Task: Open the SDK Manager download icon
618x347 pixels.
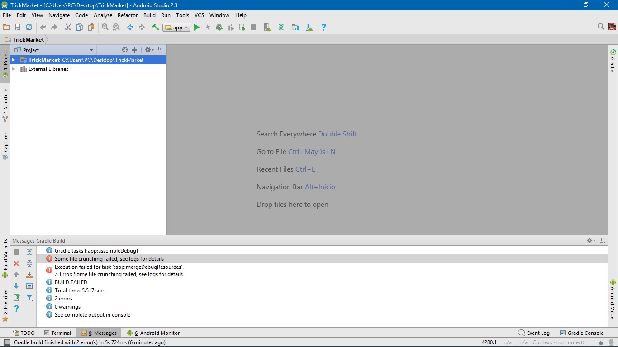Action: [x=309, y=28]
